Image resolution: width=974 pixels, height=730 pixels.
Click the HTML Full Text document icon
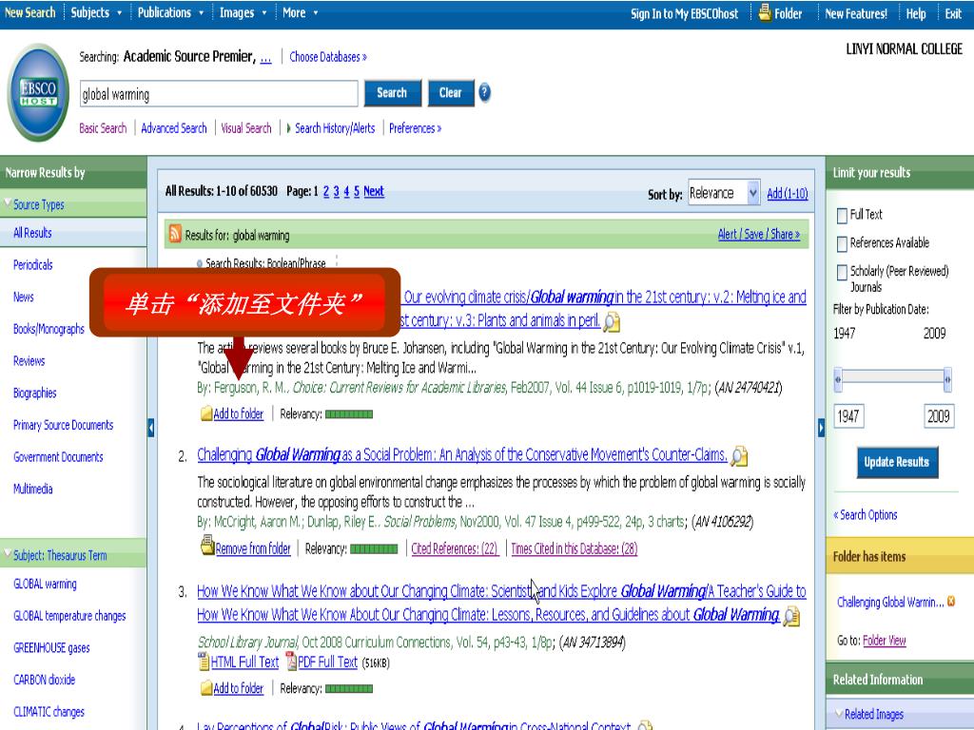204,662
